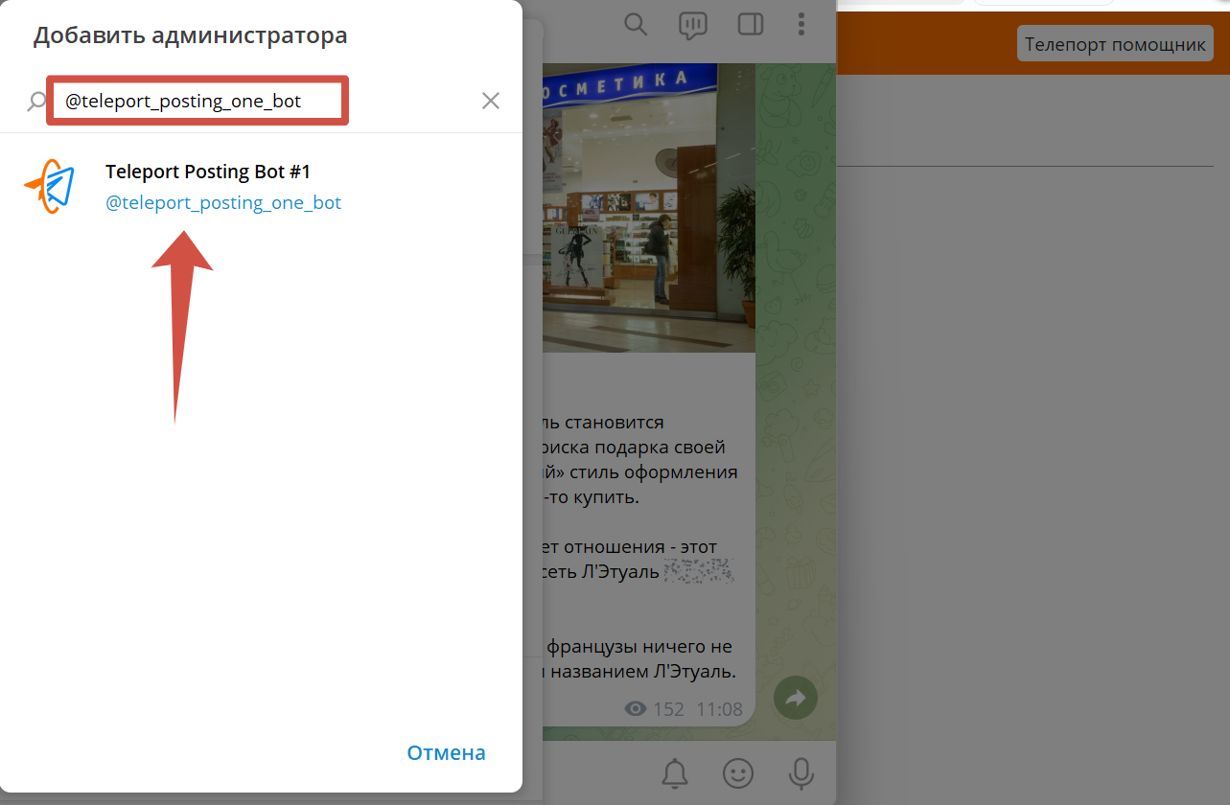Select the Teleport Posting Bot #1 avatar
This screenshot has width=1230, height=805.
click(x=49, y=186)
